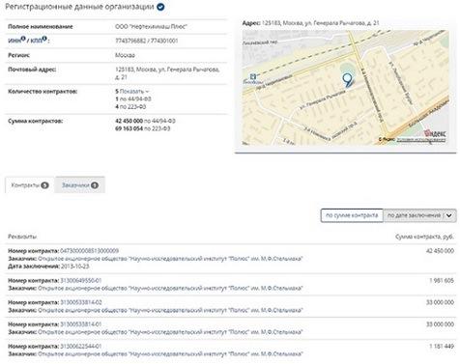Open contract number 0473000008513000009
Screen dimensions: 460x364
pos(90,251)
